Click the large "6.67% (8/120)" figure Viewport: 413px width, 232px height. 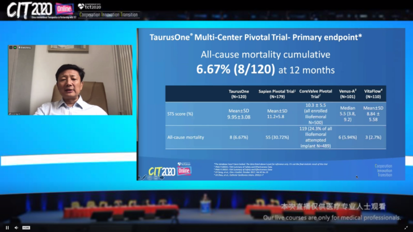click(236, 69)
